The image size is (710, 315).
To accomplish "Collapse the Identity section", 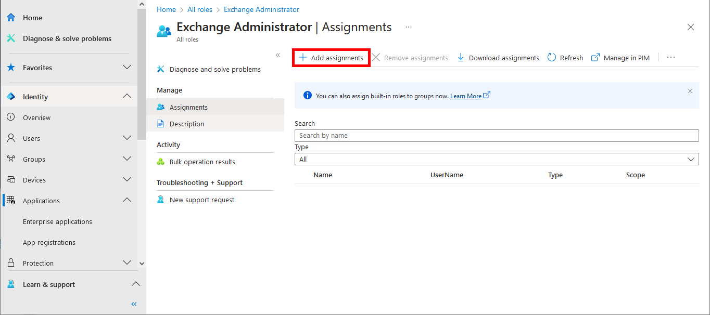I will 126,96.
